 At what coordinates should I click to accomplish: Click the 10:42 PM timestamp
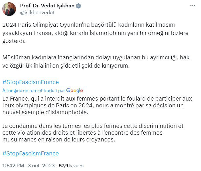pos(13,165)
